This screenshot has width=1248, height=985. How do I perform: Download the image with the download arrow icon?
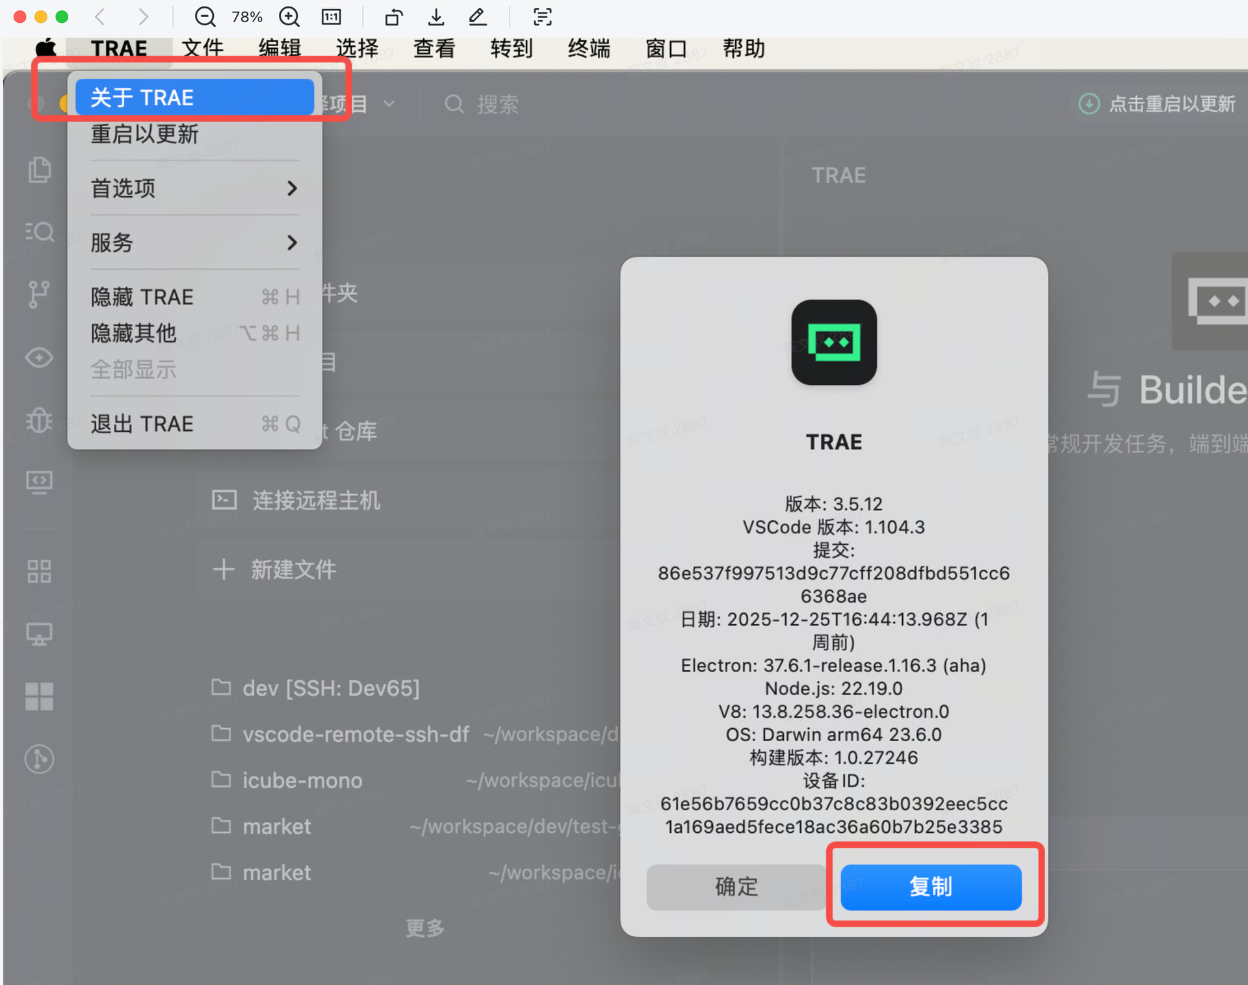click(436, 17)
